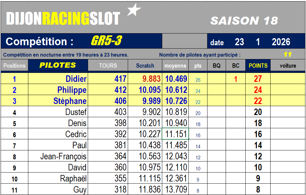Image resolution: width=306 pixels, height=195 pixels.
Task: Select Guy's scratch time 11.836
Action: point(150,190)
